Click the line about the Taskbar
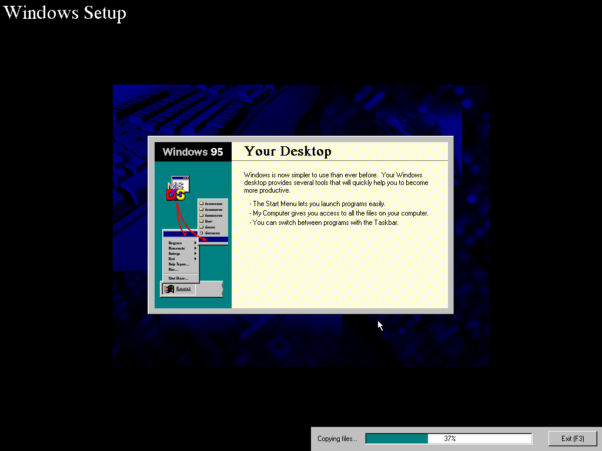Screen dimensions: 602x451 (x=324, y=223)
